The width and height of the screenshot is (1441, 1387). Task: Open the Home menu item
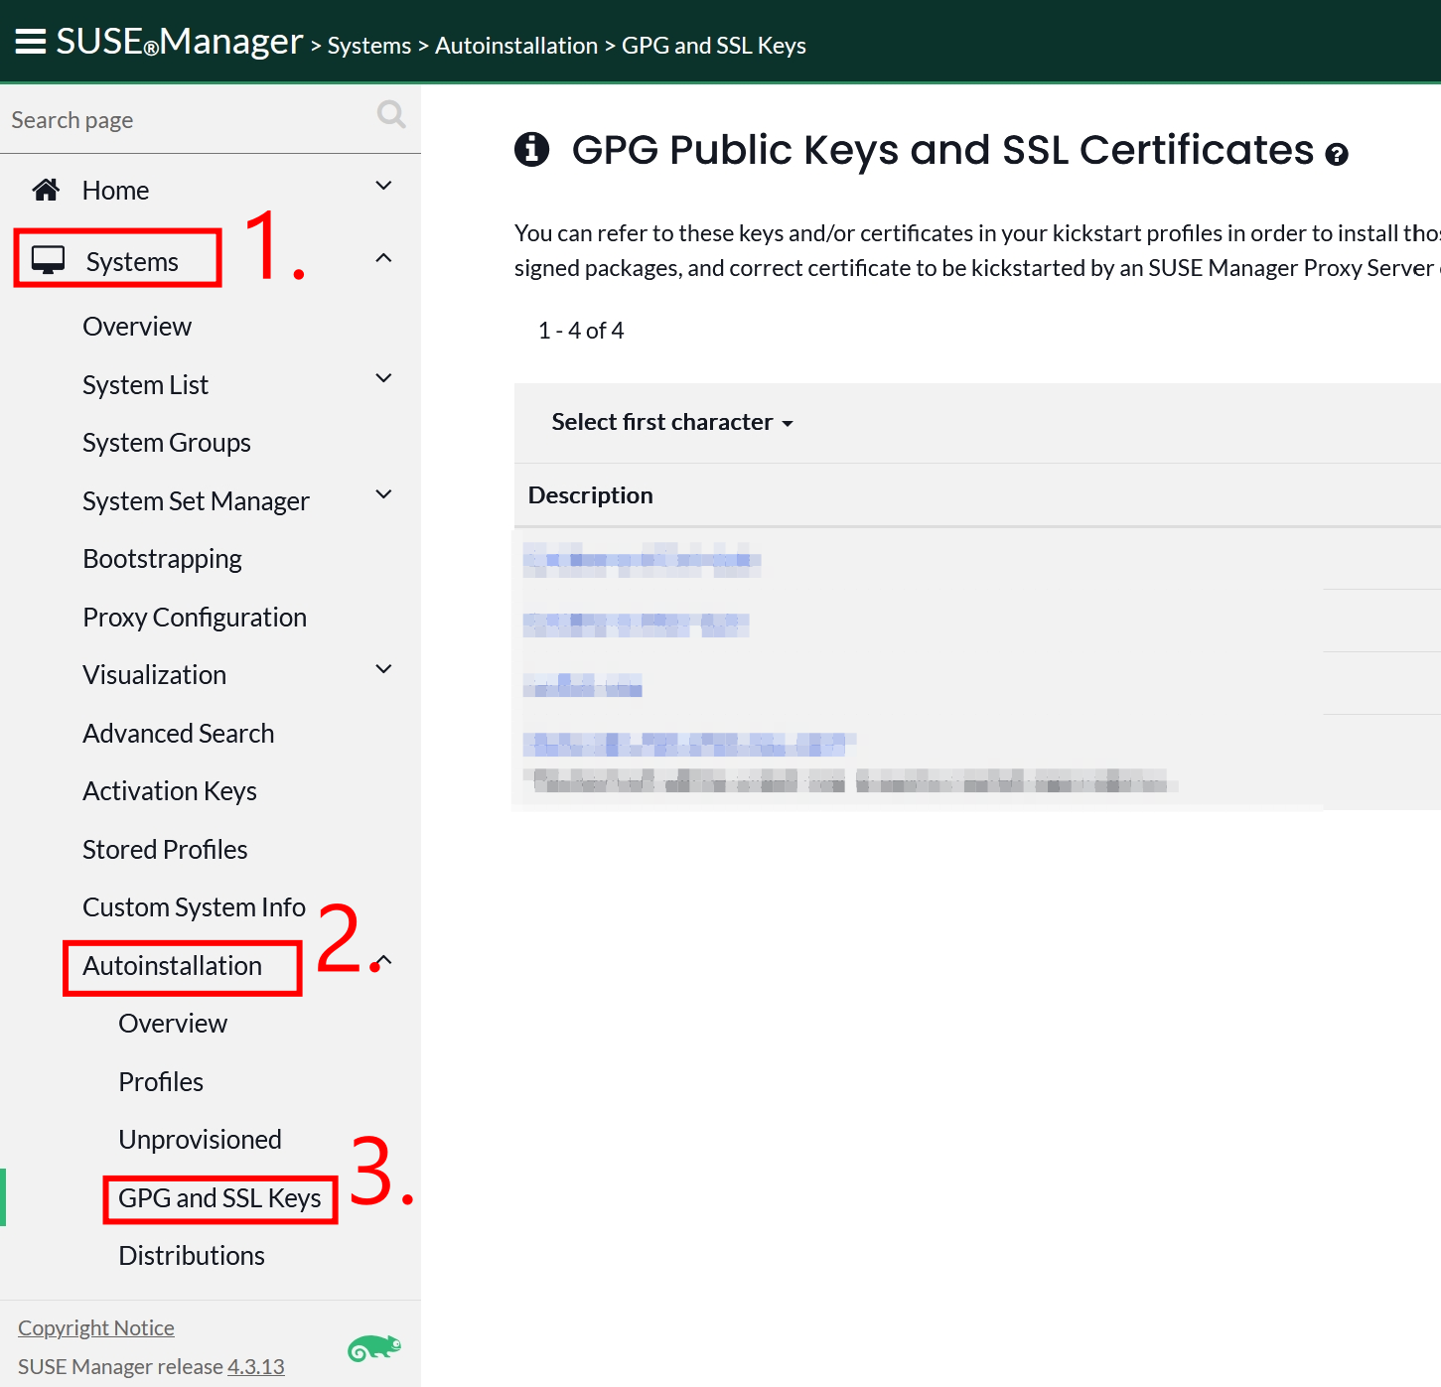pyautogui.click(x=115, y=191)
